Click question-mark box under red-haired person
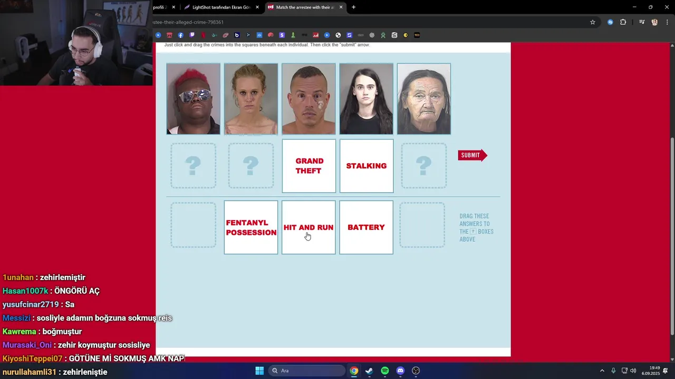The image size is (675, 379). (193, 166)
